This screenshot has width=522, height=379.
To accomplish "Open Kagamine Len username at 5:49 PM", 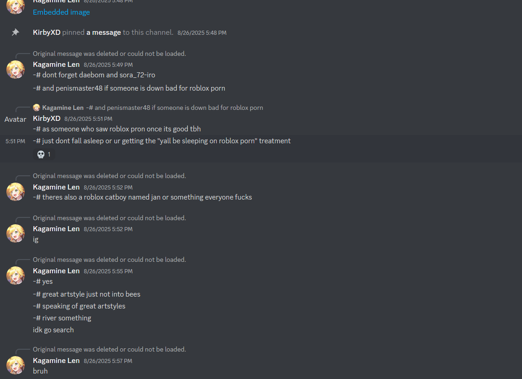I will pyautogui.click(x=56, y=65).
